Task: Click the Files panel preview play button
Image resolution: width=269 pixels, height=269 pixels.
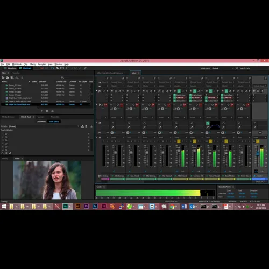Action: click(x=42, y=111)
